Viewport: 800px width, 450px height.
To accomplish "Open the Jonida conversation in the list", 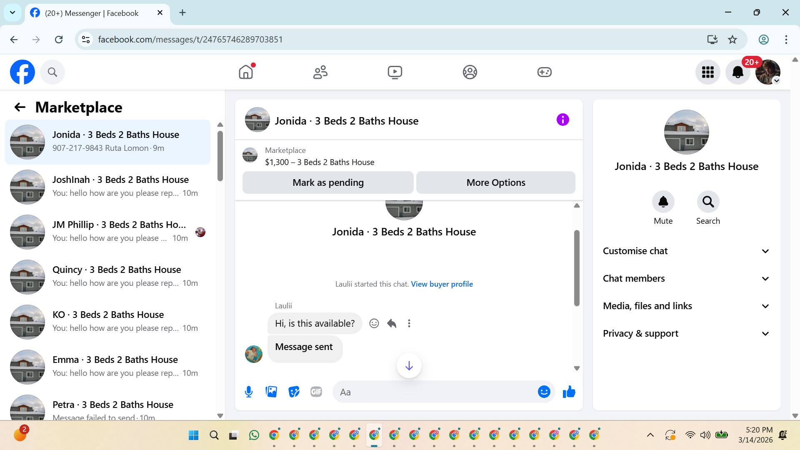I will (x=107, y=142).
